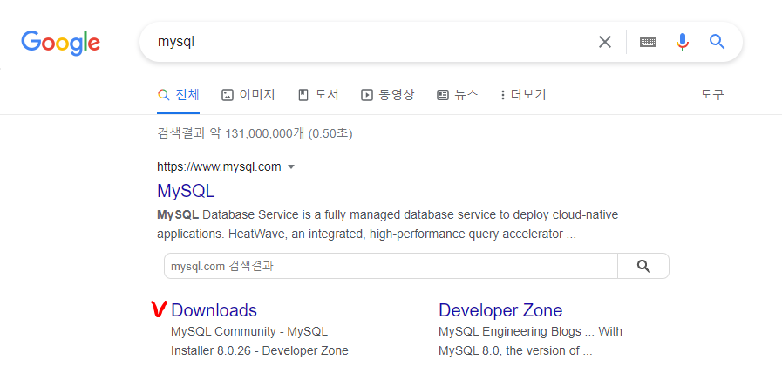The width and height of the screenshot is (782, 387).
Task: Select the 전체 (All) results tab
Action: click(x=178, y=95)
